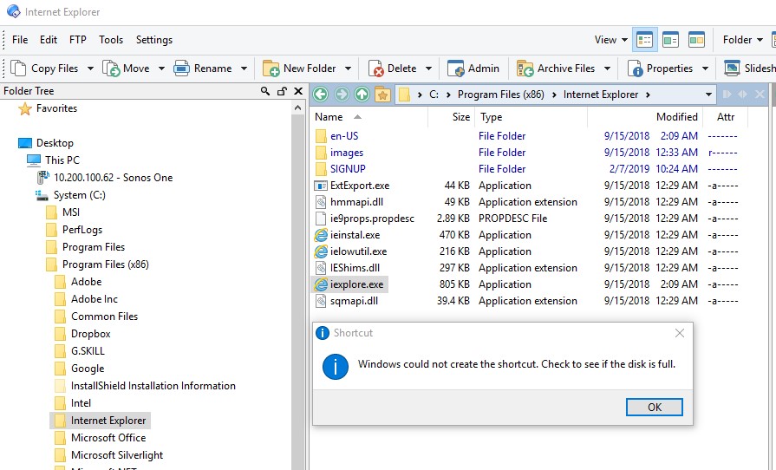Select the en-US folder in file list

point(344,136)
